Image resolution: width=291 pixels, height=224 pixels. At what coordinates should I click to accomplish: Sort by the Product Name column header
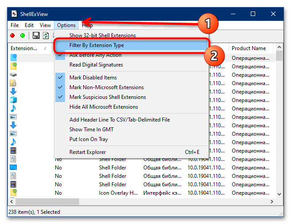click(x=251, y=48)
